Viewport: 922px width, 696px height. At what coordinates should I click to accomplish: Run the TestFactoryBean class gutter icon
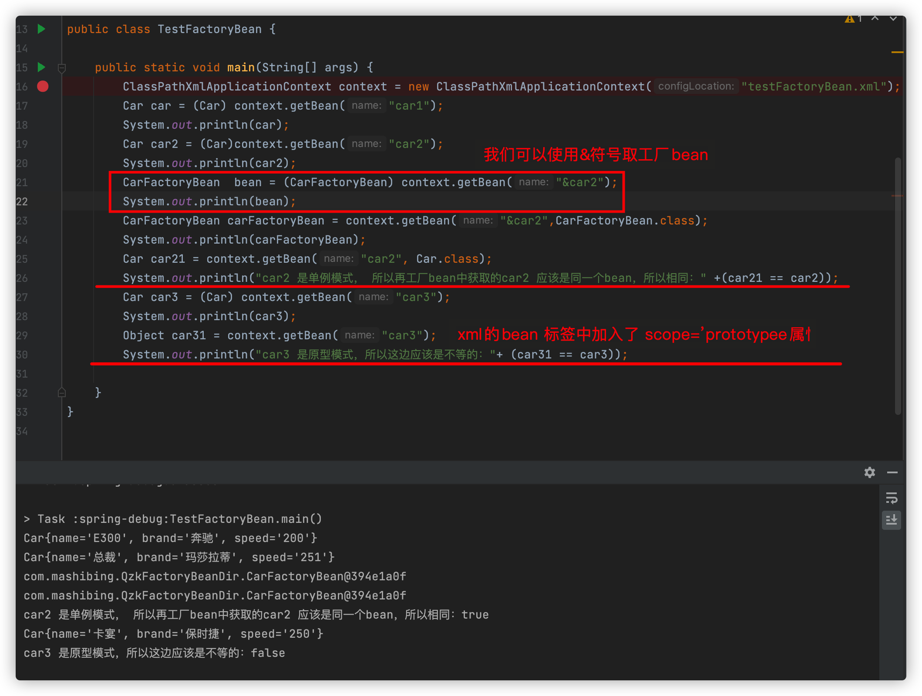click(41, 29)
